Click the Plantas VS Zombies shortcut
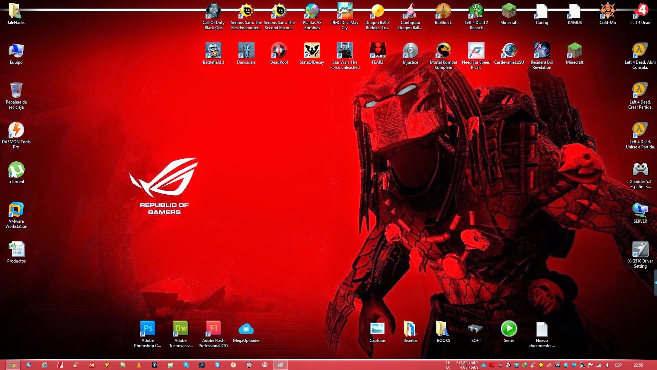Viewport: 657px width, 370px height. click(312, 16)
